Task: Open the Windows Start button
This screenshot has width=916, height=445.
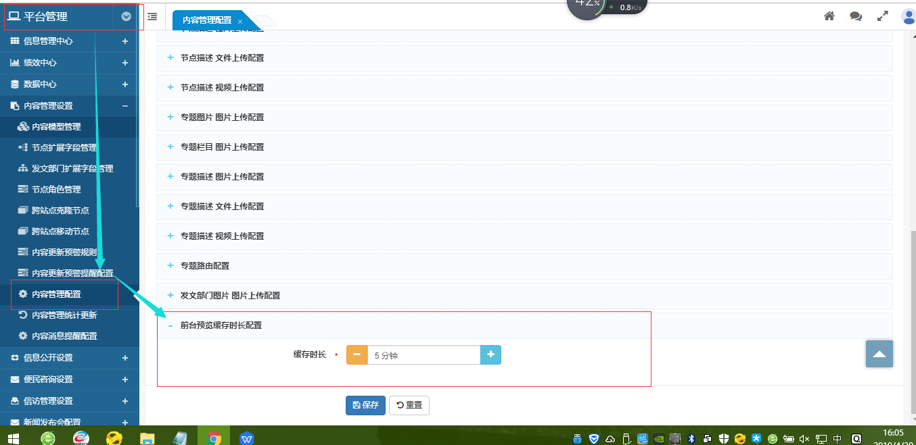Action: click(x=13, y=439)
